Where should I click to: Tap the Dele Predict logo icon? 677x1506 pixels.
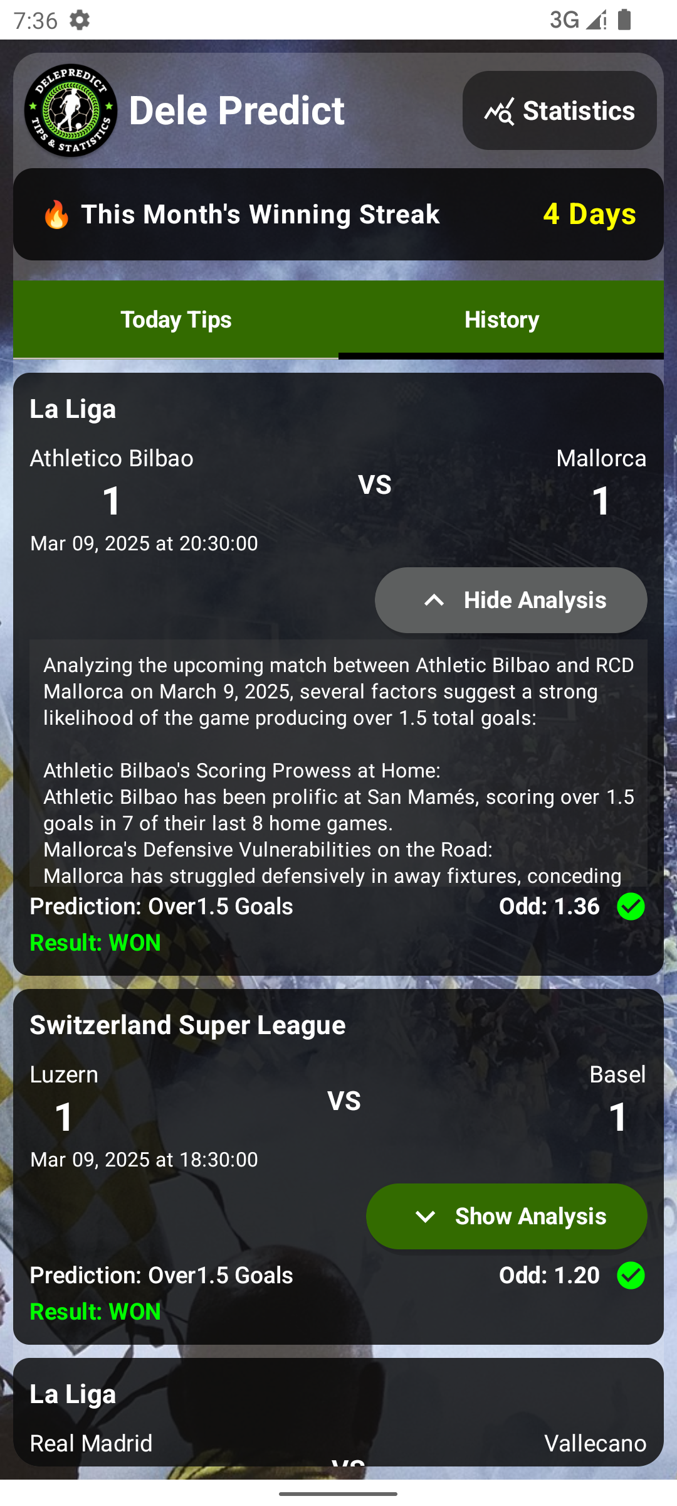(71, 110)
